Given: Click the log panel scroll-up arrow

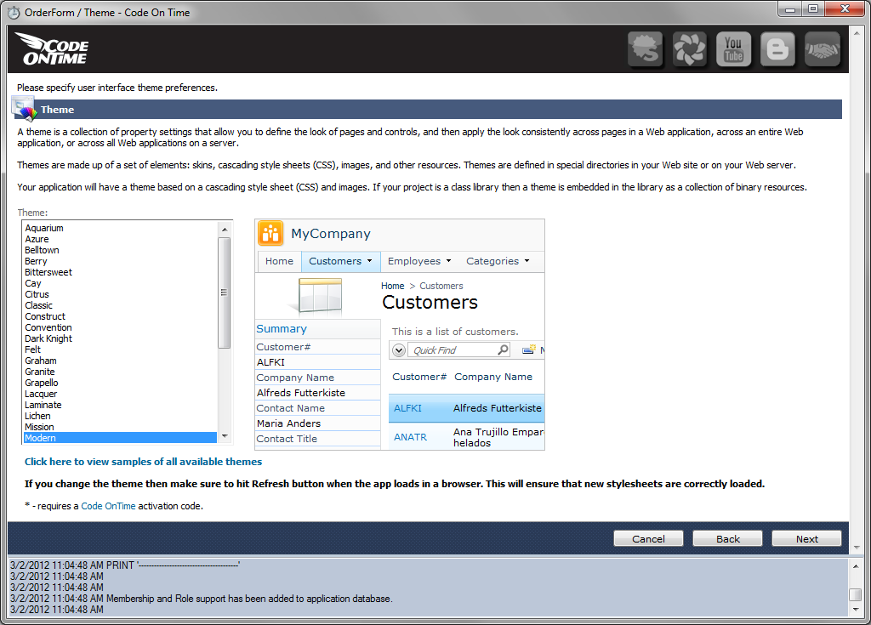Looking at the screenshot, I should coord(856,566).
